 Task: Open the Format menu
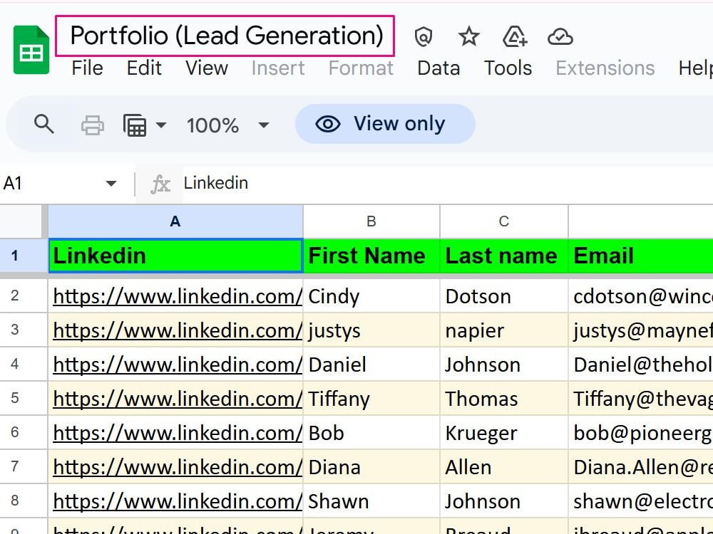361,68
